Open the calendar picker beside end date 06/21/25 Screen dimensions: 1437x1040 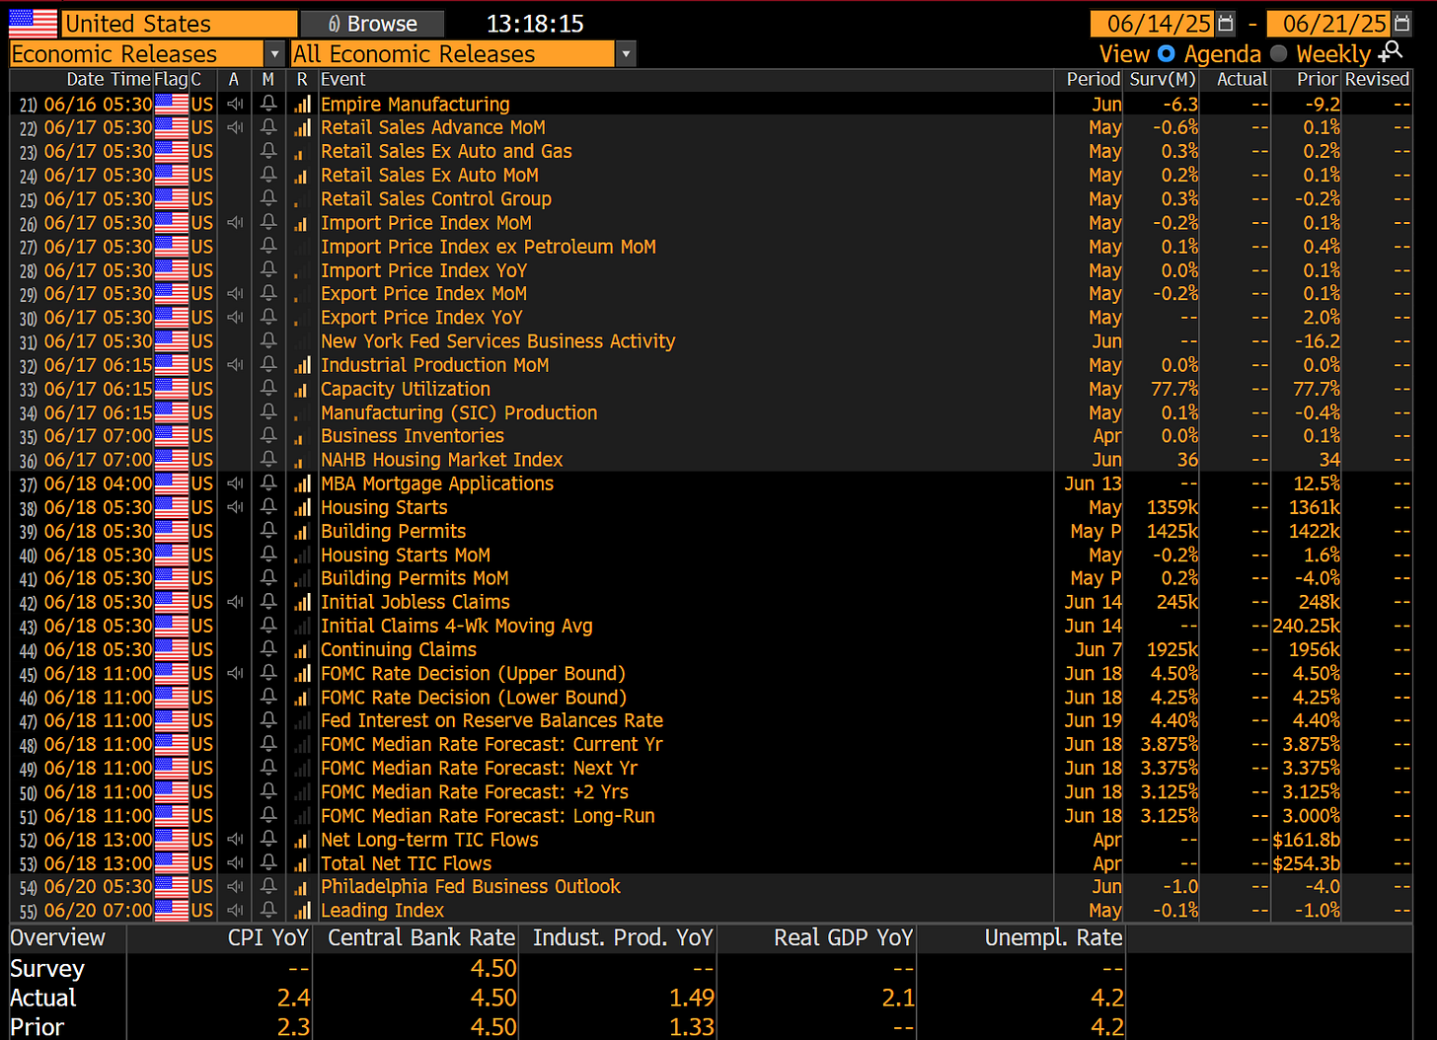tap(1402, 24)
